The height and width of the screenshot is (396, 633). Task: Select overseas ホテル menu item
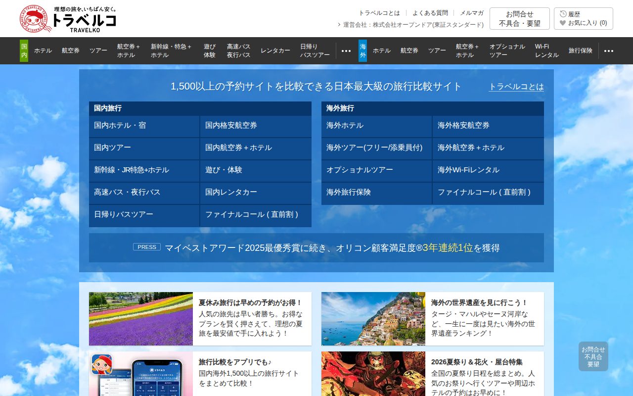click(x=382, y=50)
